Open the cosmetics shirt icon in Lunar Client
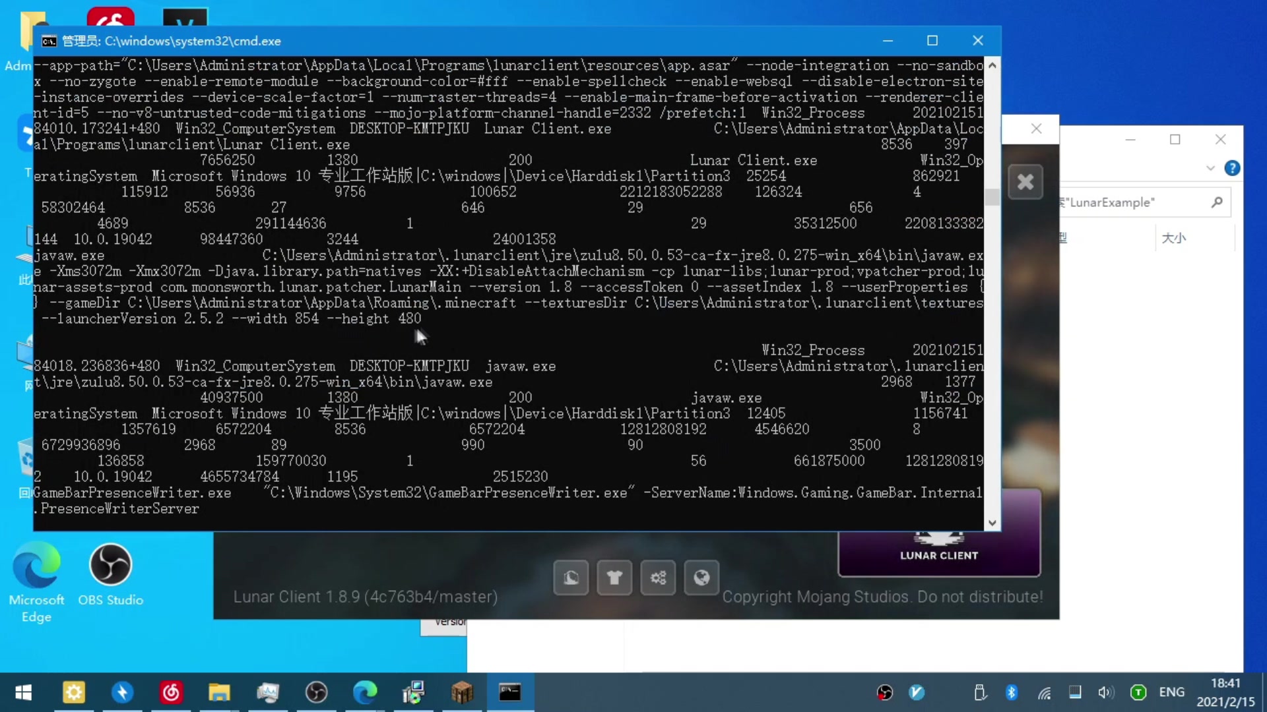 tap(614, 578)
